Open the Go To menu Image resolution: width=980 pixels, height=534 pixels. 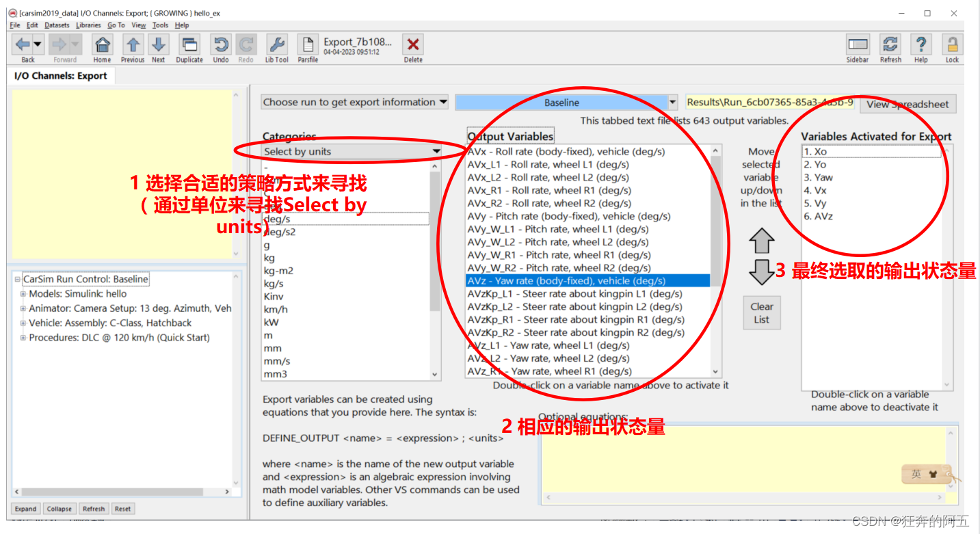tap(116, 25)
